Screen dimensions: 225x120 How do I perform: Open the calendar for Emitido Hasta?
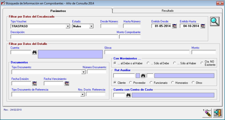(202, 26)
